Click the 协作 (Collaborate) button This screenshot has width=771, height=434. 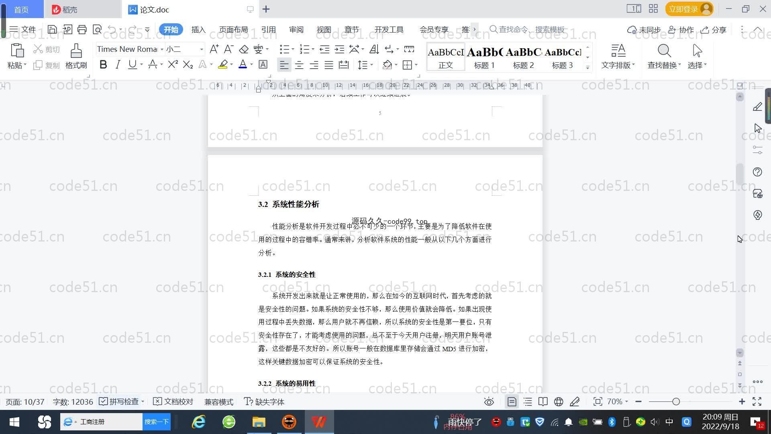pyautogui.click(x=681, y=30)
